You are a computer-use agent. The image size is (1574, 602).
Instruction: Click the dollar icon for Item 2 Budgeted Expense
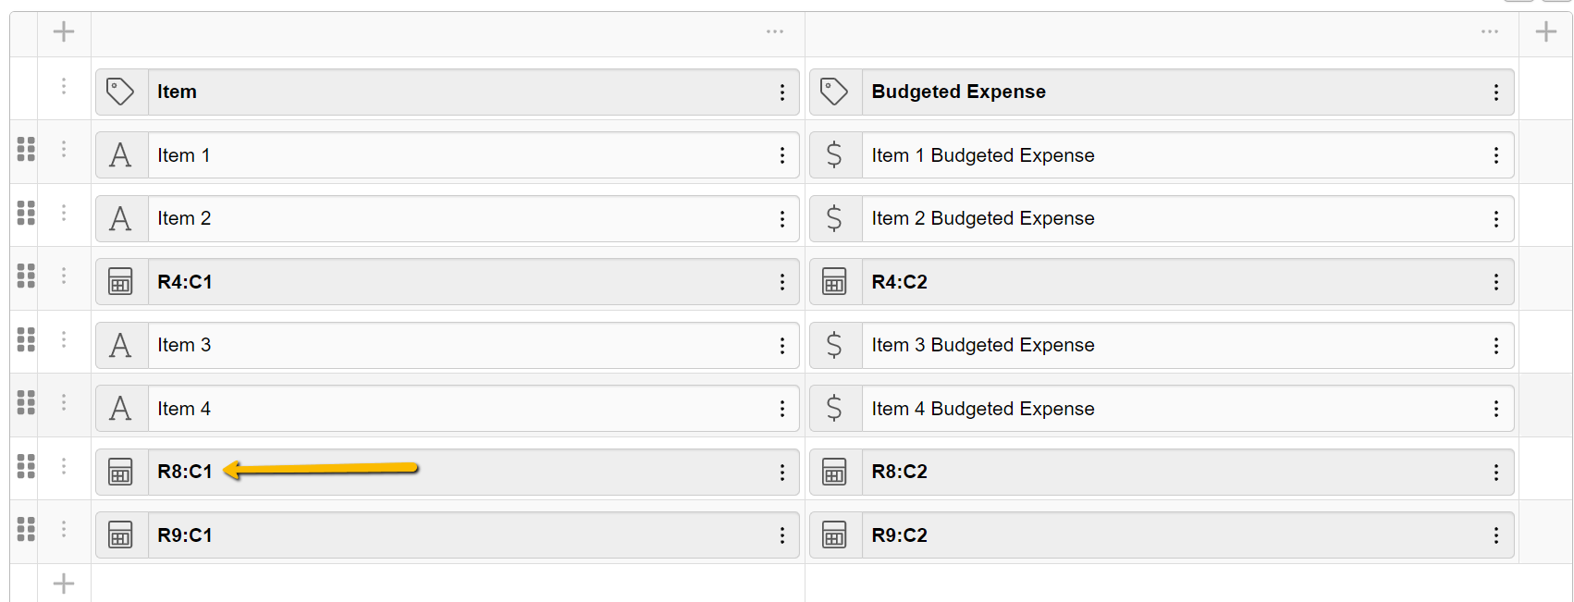coord(835,218)
